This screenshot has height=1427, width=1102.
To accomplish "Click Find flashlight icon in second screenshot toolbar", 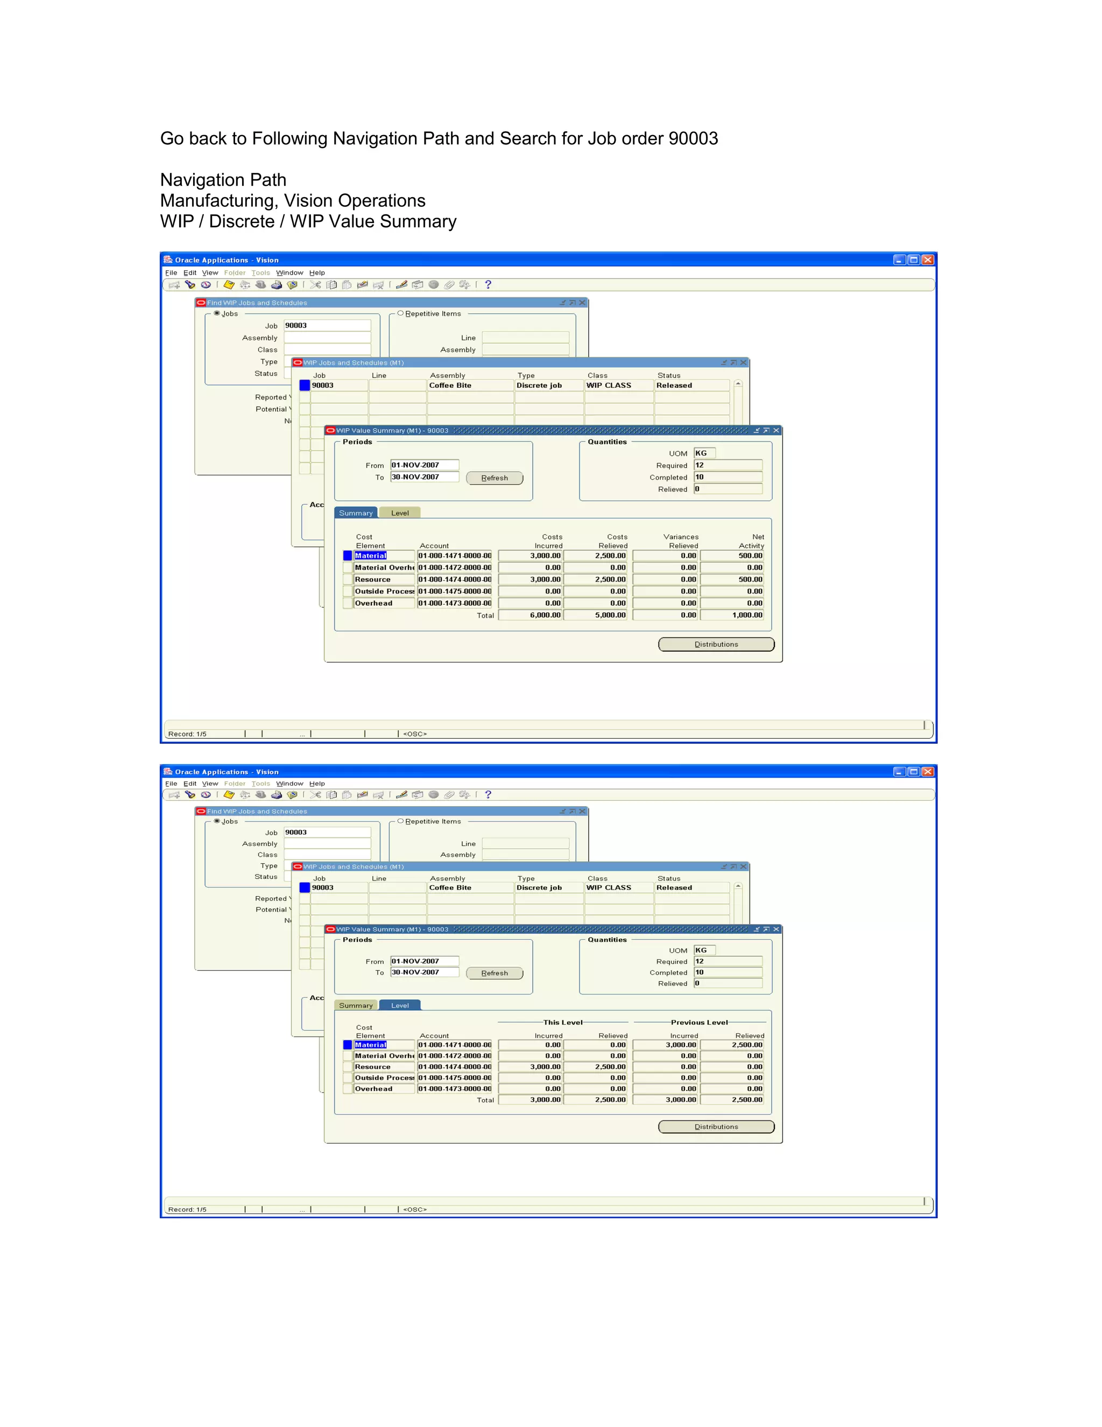I will tap(190, 795).
